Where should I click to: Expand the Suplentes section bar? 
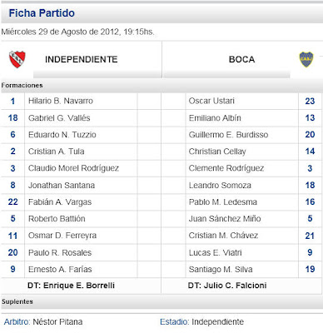[161, 301]
